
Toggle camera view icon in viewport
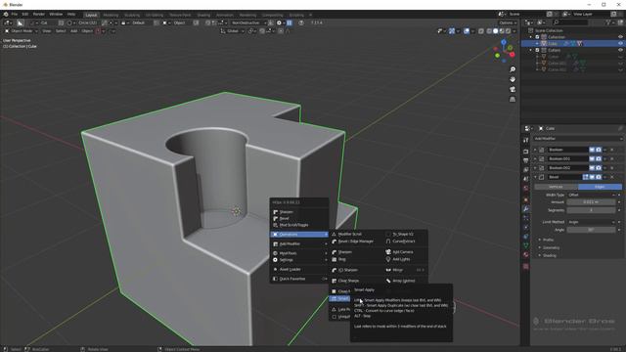(513, 89)
